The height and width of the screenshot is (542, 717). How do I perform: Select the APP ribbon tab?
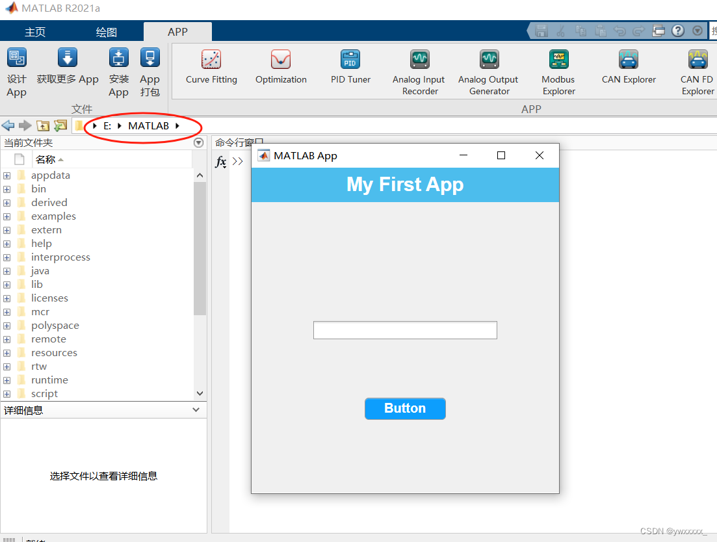click(x=177, y=32)
